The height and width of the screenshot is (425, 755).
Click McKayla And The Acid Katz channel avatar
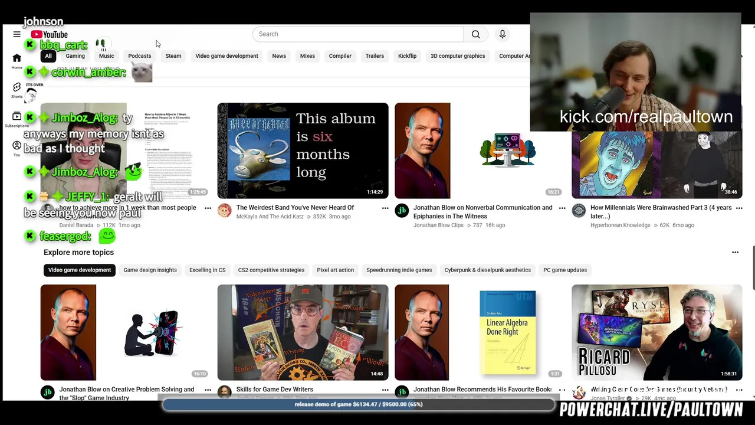click(x=225, y=211)
